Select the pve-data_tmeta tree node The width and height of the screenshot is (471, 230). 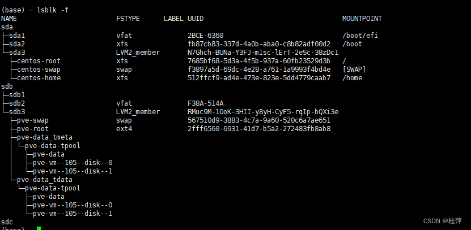tap(45, 137)
